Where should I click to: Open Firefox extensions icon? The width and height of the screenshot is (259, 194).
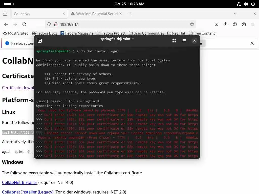[x=244, y=25]
